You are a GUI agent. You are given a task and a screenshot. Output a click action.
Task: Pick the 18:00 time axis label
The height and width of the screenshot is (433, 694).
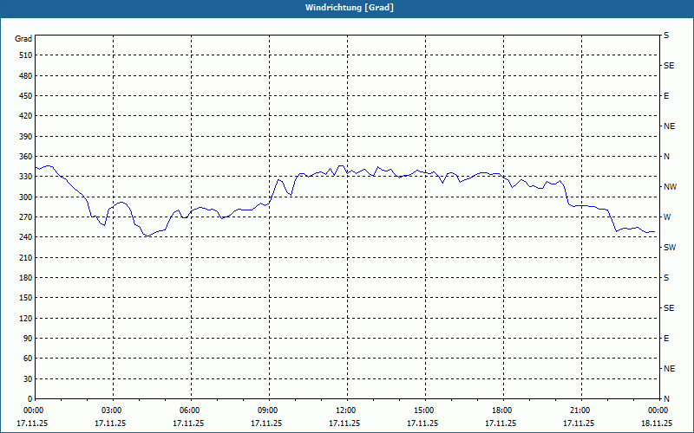click(503, 410)
